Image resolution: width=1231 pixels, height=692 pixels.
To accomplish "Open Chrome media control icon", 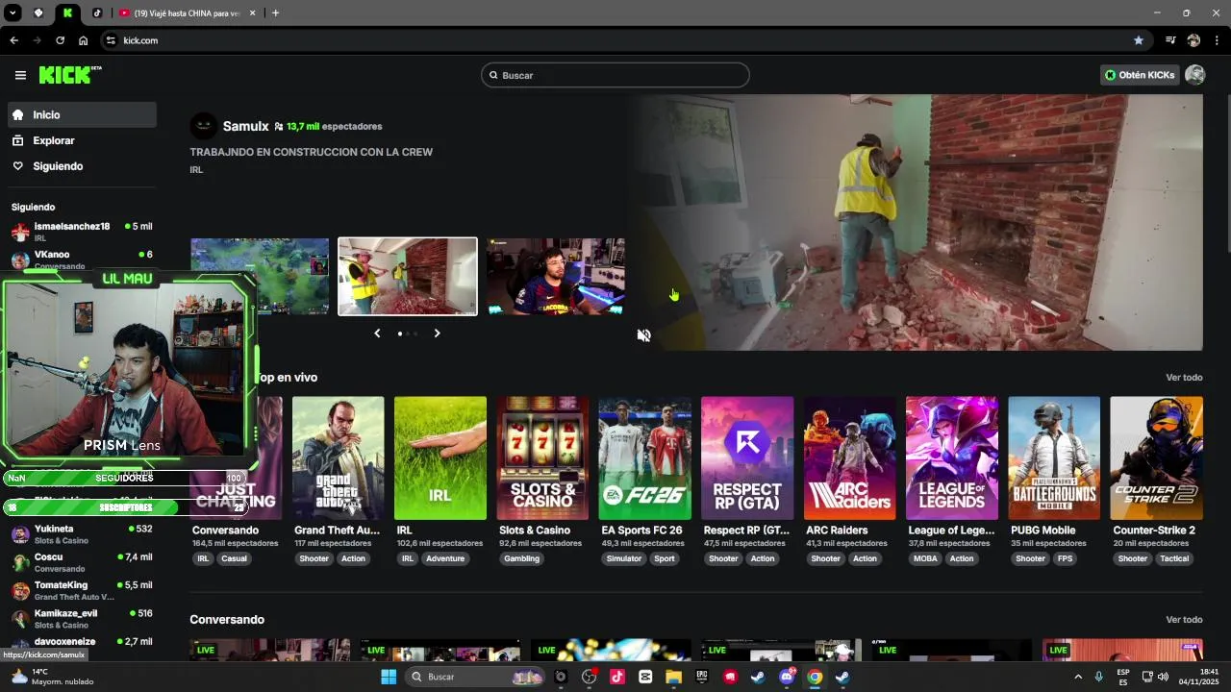I will 1170,40.
